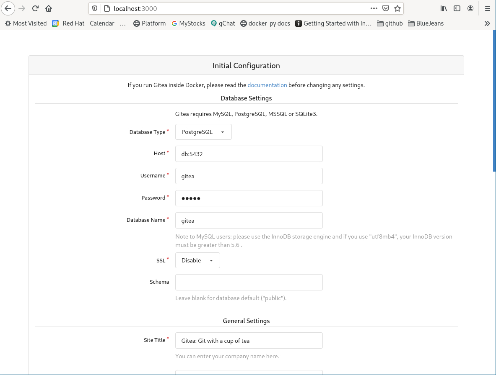The width and height of the screenshot is (496, 375).
Task: Open the github bookmarks folder
Action: tap(390, 23)
